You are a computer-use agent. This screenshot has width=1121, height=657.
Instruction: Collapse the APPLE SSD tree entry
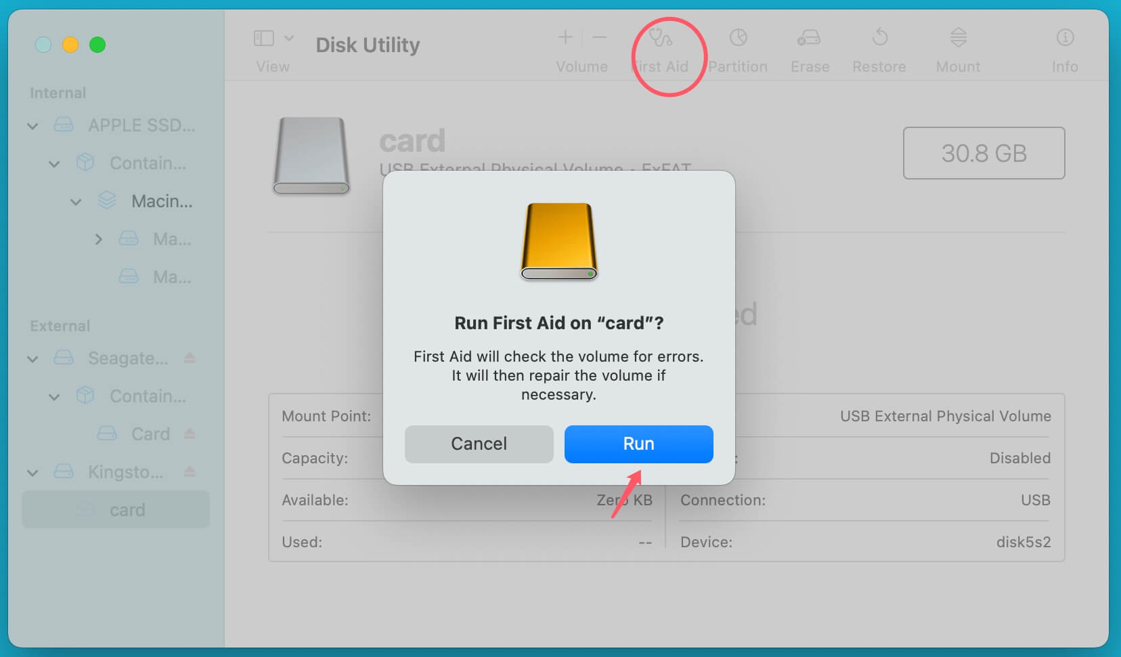tap(32, 125)
